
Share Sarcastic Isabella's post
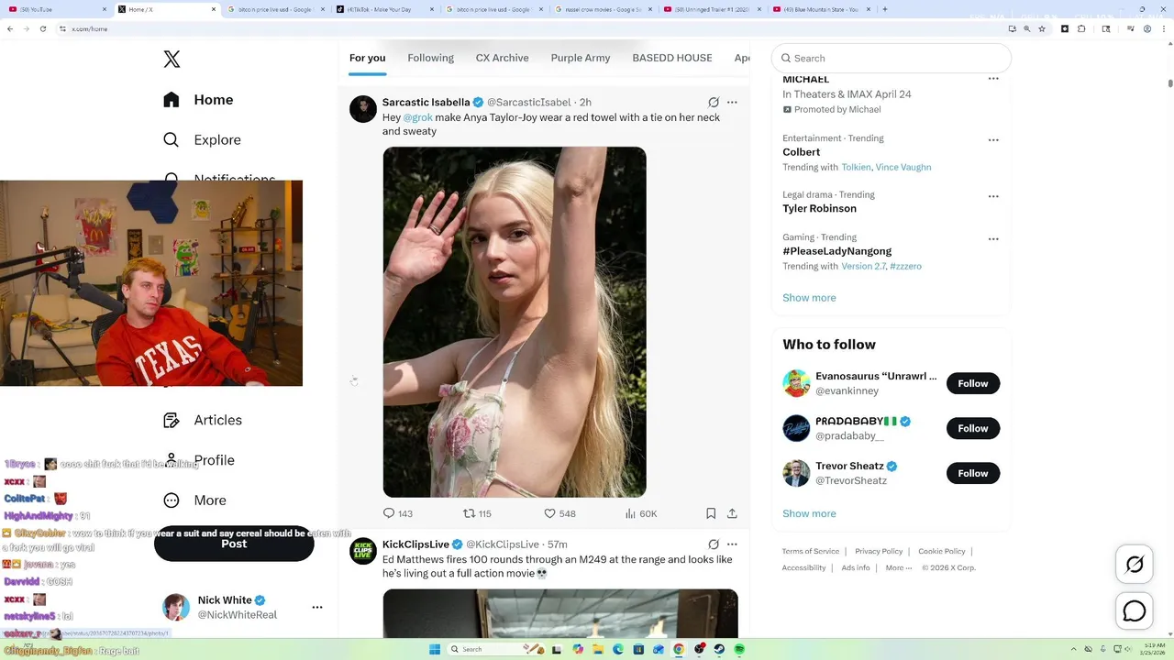tap(732, 513)
